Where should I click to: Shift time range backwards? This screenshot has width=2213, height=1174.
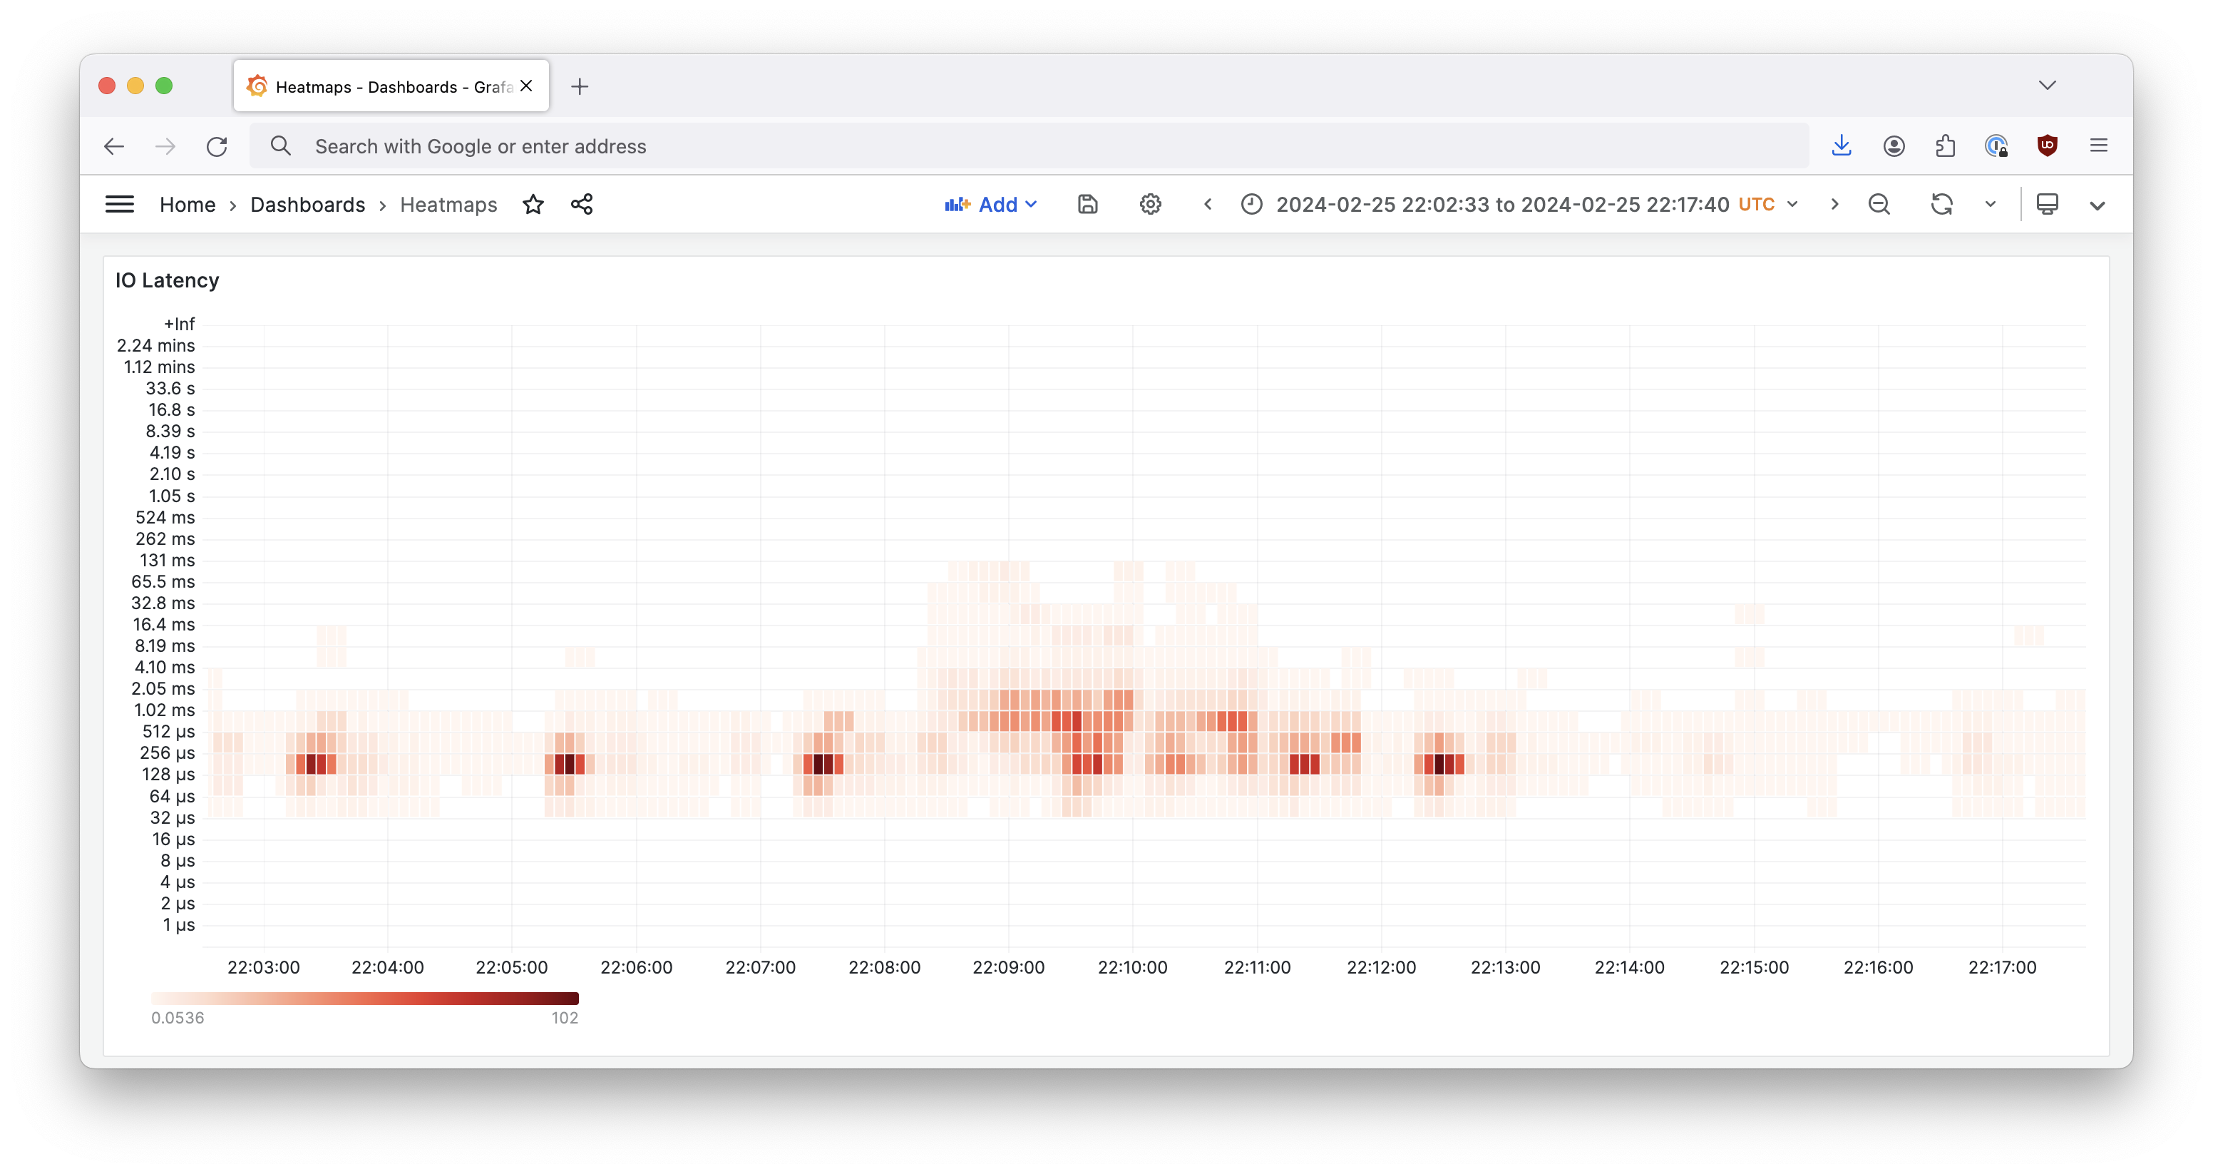tap(1208, 205)
